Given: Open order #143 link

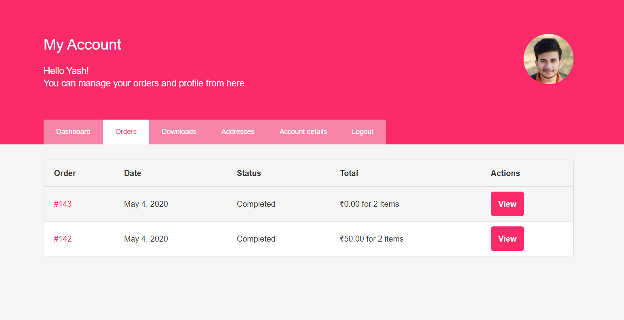Looking at the screenshot, I should point(63,204).
